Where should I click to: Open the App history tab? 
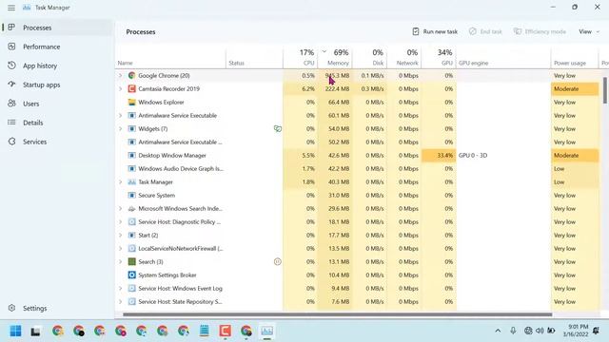coord(57,66)
